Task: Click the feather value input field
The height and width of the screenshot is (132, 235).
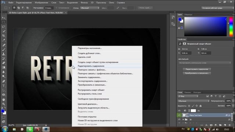Action: point(49,8)
